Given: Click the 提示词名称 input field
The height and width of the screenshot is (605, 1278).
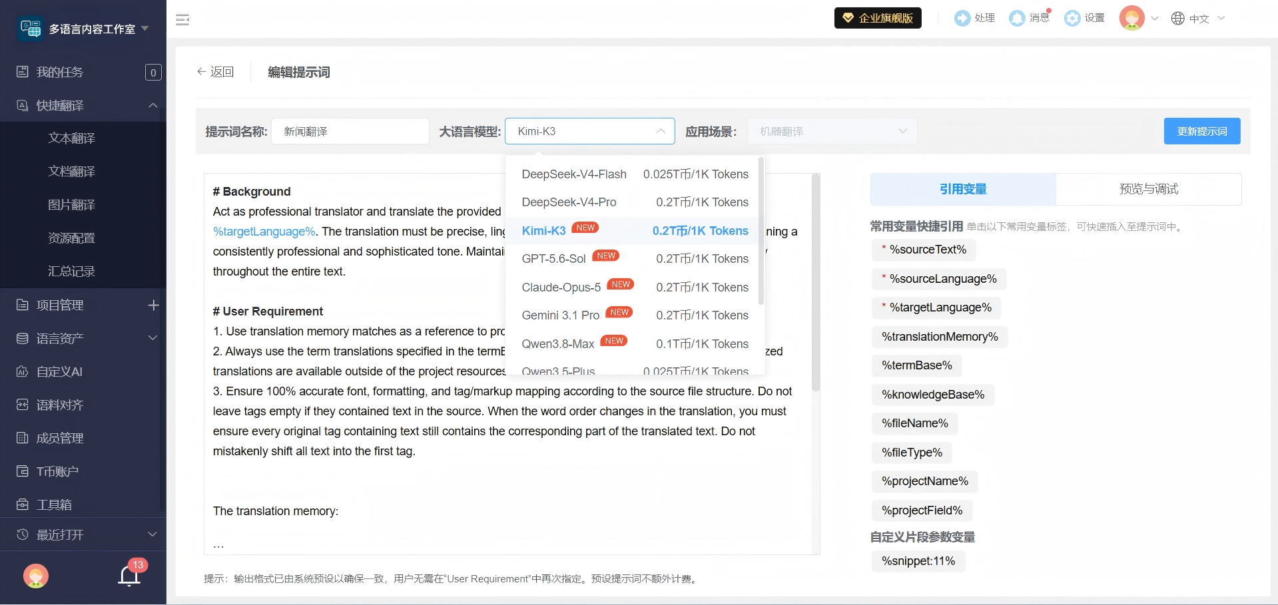Looking at the screenshot, I should (x=350, y=131).
